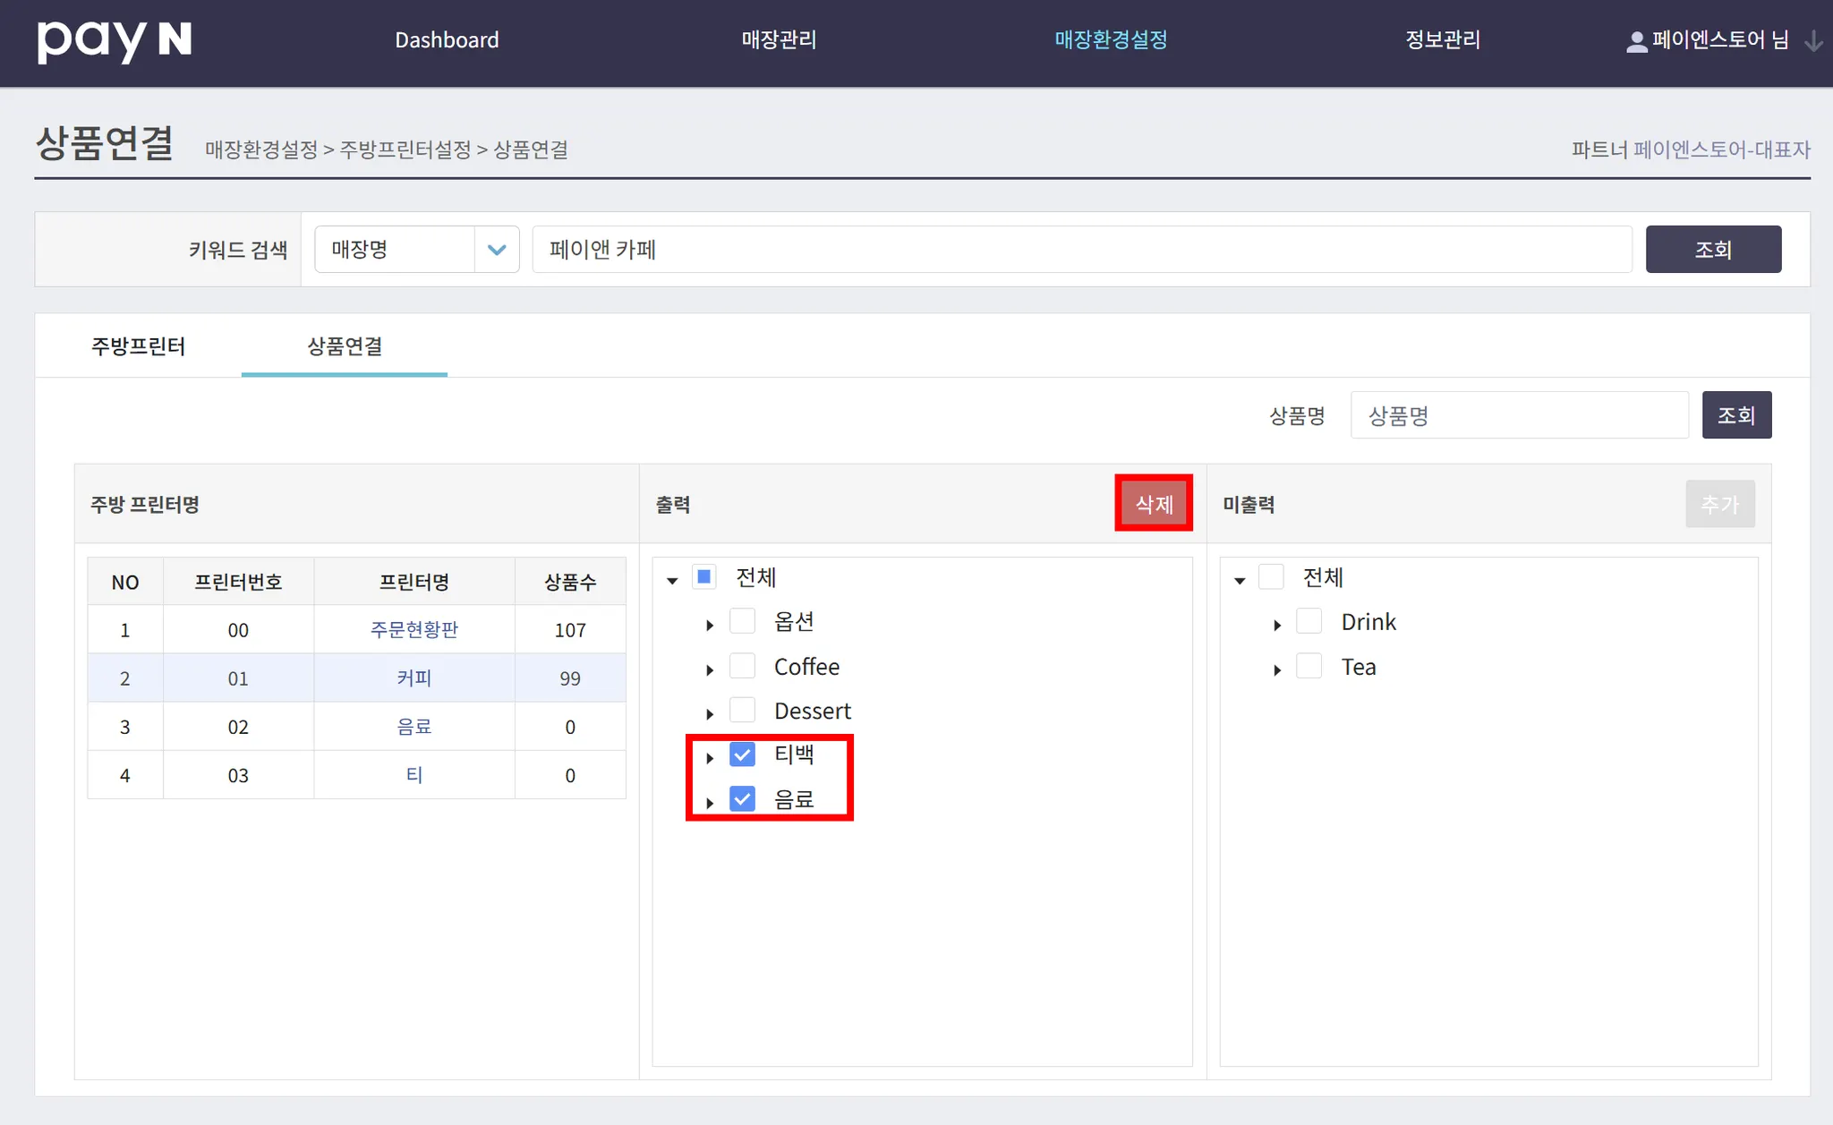Viewport: 1833px width, 1125px height.
Task: Expand the Tea node in 미출력
Action: 1277,669
